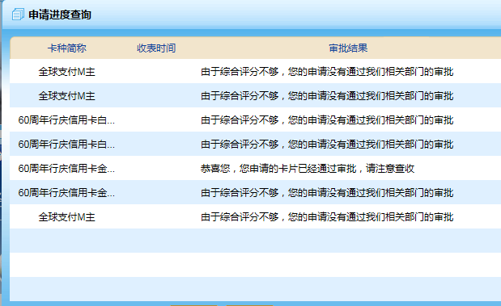Click the 卡种简称 column header

(x=67, y=48)
